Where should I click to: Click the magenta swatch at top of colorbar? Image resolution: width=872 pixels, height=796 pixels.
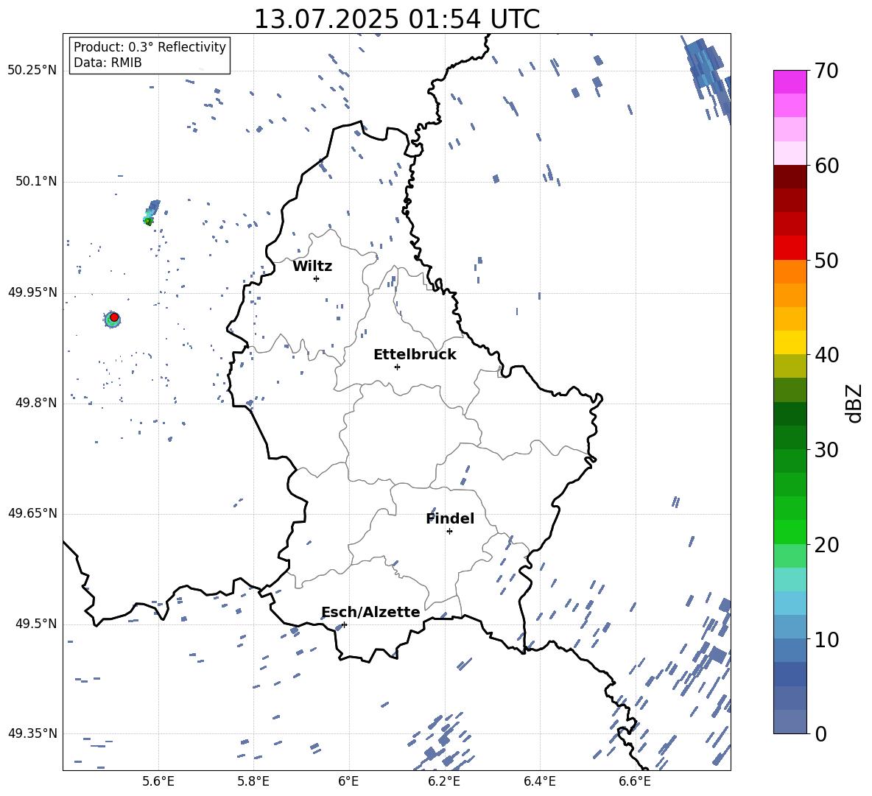pyautogui.click(x=790, y=82)
